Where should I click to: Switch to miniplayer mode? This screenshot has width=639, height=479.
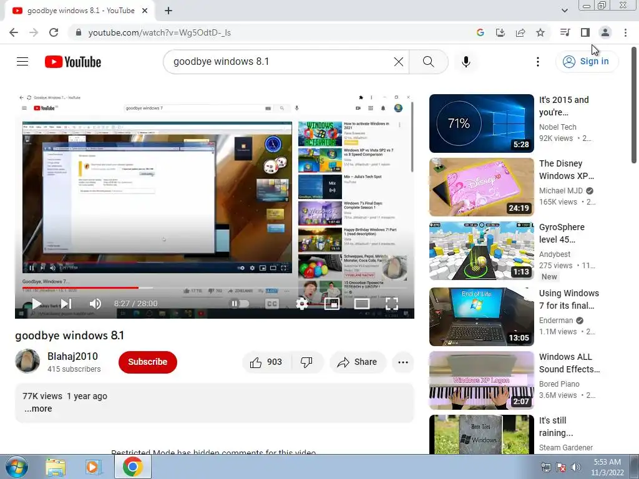332,304
